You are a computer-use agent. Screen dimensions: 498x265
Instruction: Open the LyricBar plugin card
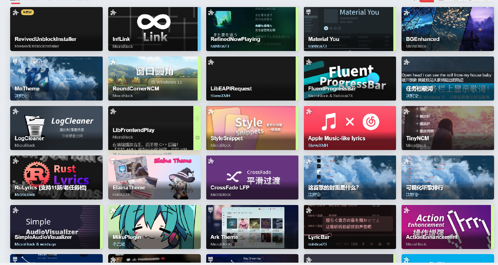coord(350,227)
